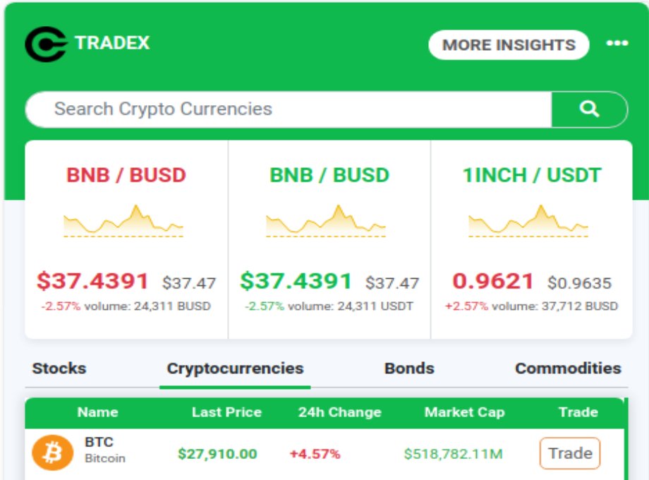Open the More Insights button

(x=509, y=45)
